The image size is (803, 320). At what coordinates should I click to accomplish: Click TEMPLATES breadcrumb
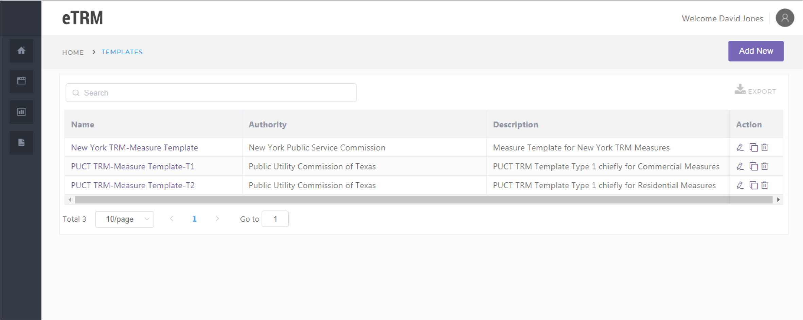click(122, 52)
